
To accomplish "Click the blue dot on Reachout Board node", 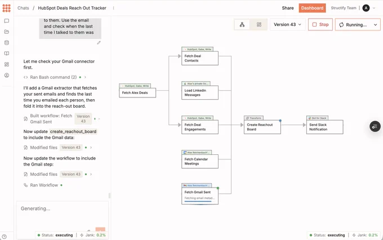I will (x=280, y=121).
